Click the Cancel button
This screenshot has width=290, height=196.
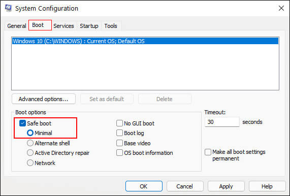[x=185, y=186]
